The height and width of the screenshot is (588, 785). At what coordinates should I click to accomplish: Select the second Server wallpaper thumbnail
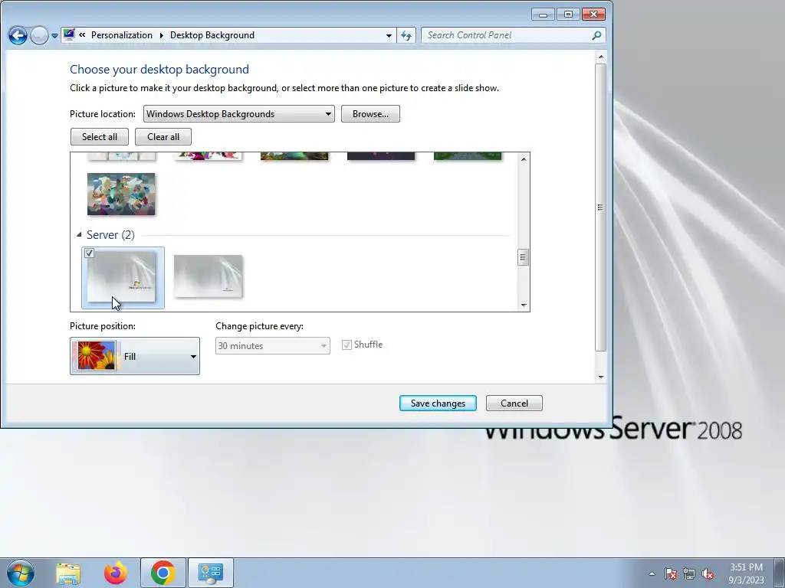[209, 276]
